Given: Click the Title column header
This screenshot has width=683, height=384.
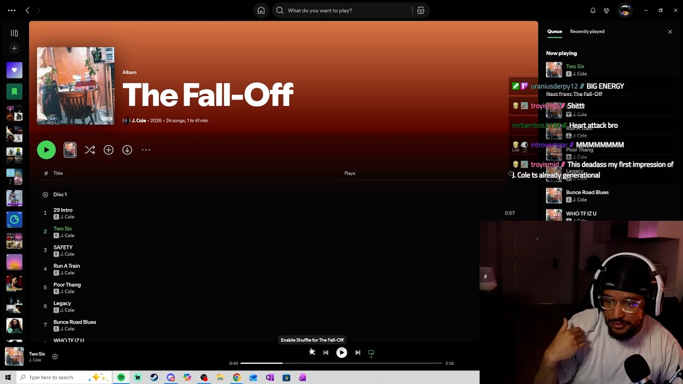Looking at the screenshot, I should [x=58, y=173].
